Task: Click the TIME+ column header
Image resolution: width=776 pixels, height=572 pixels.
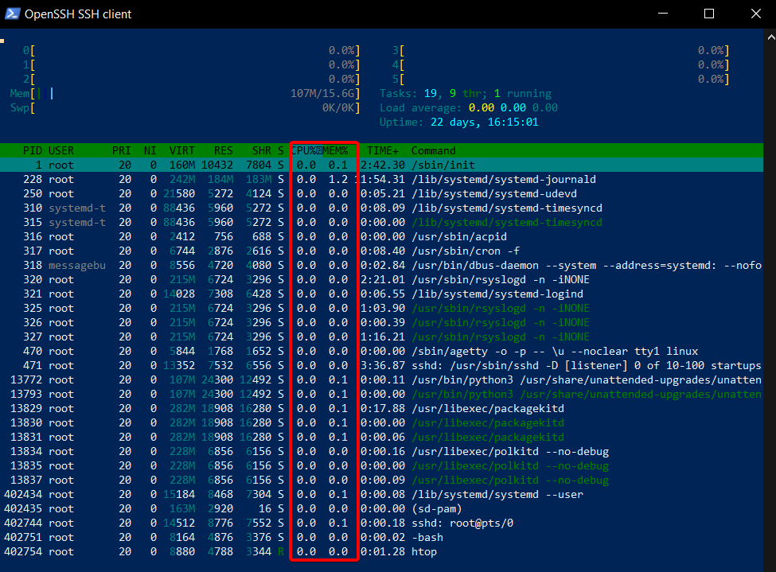Action: tap(383, 150)
